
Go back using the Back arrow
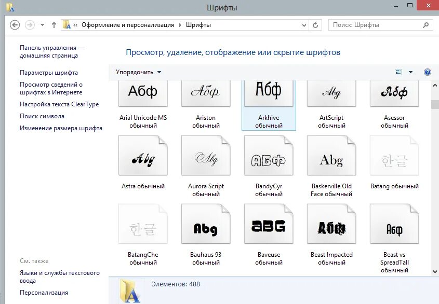click(x=15, y=25)
